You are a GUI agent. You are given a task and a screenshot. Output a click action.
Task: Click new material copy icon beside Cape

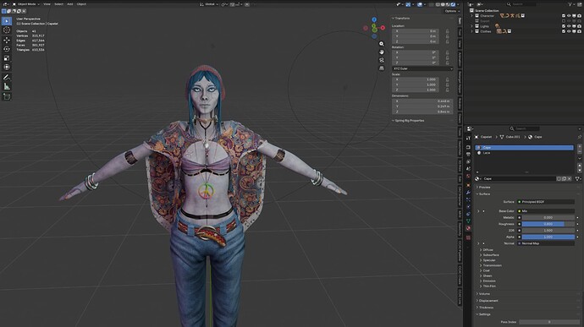coord(564,179)
